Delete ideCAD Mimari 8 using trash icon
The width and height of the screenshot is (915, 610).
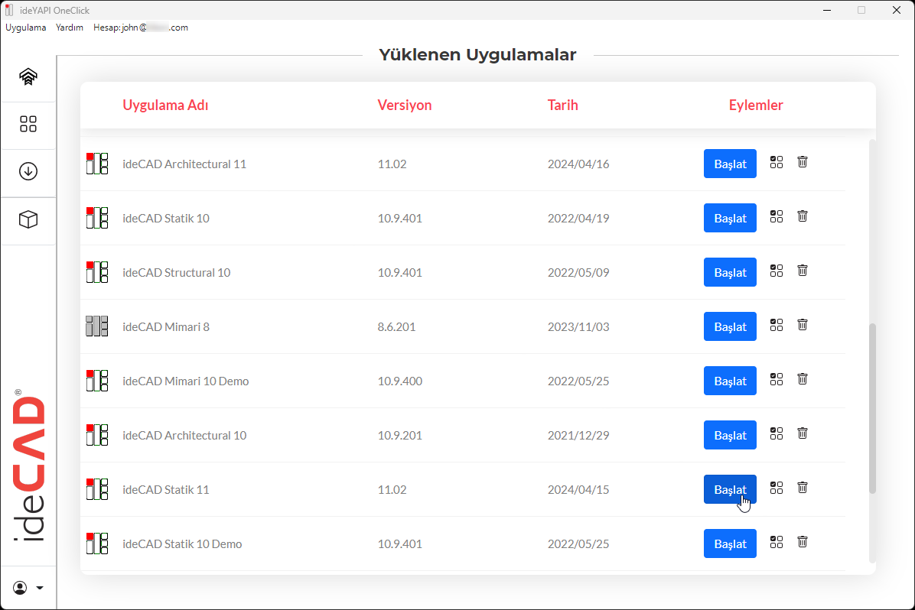(803, 325)
